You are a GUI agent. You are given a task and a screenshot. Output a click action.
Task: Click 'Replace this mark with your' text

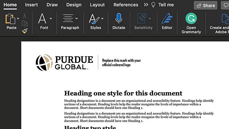121,60
